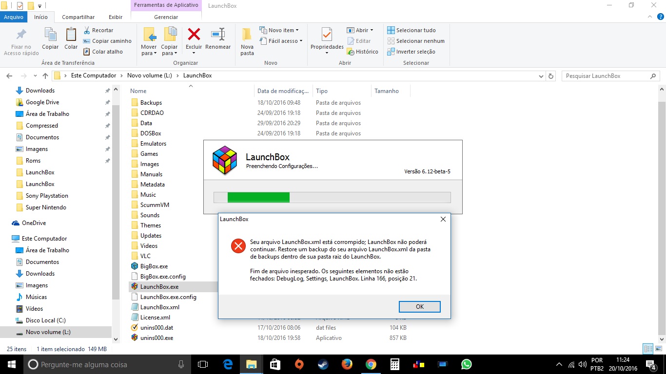Select the LaunchBox.exe file icon
The width and height of the screenshot is (666, 374).
pyautogui.click(x=135, y=287)
